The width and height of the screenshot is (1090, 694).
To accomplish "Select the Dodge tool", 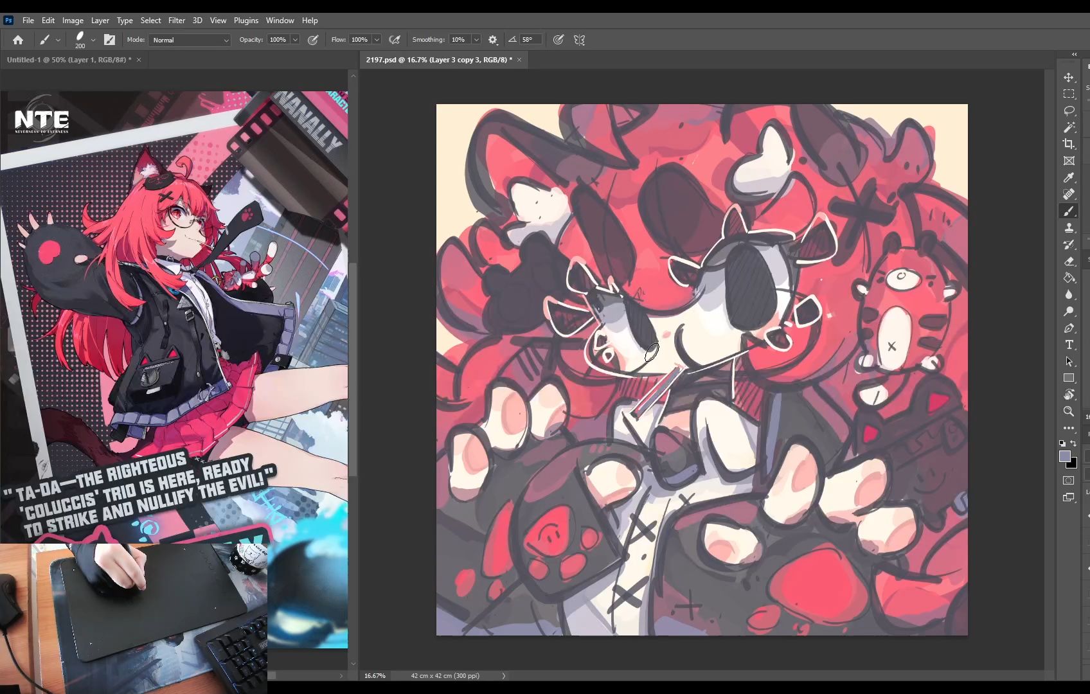I will [1069, 311].
